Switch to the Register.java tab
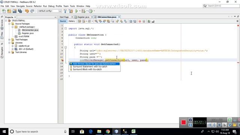This screenshot has width=240, height=135. tap(83, 17)
